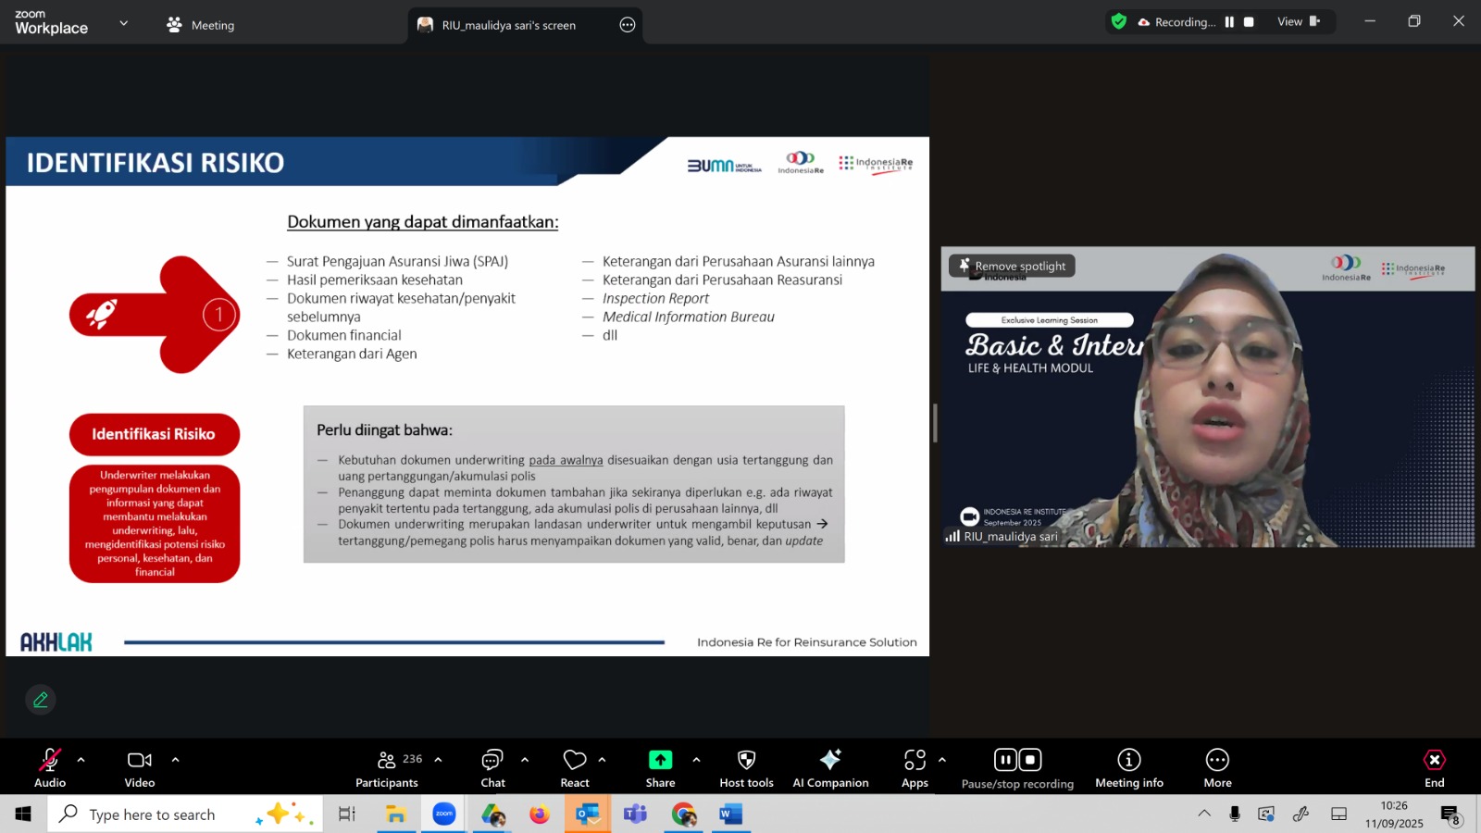Open the Chat panel
This screenshot has height=833, width=1481.
point(492,768)
